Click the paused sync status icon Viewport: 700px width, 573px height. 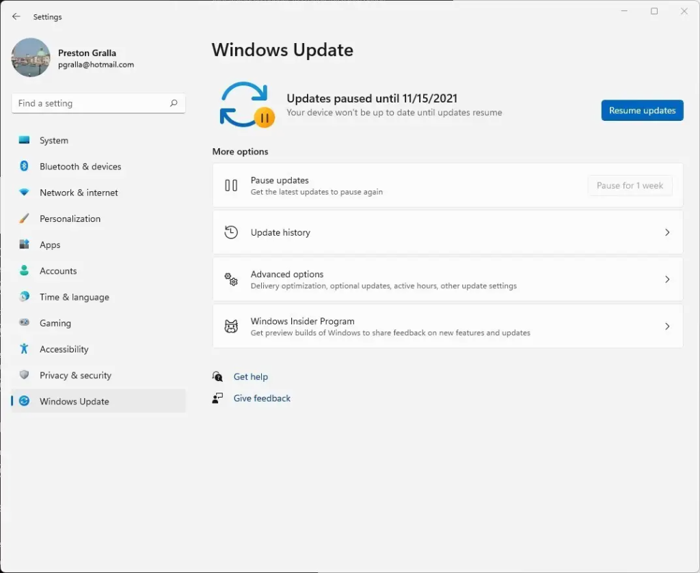(247, 104)
